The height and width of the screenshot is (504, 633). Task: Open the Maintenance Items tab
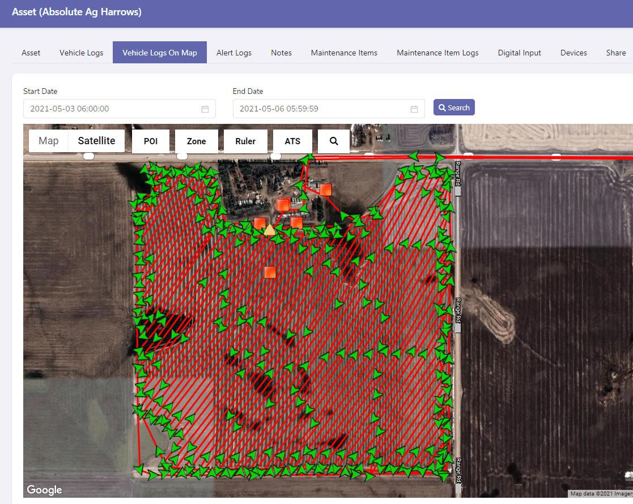click(x=344, y=52)
